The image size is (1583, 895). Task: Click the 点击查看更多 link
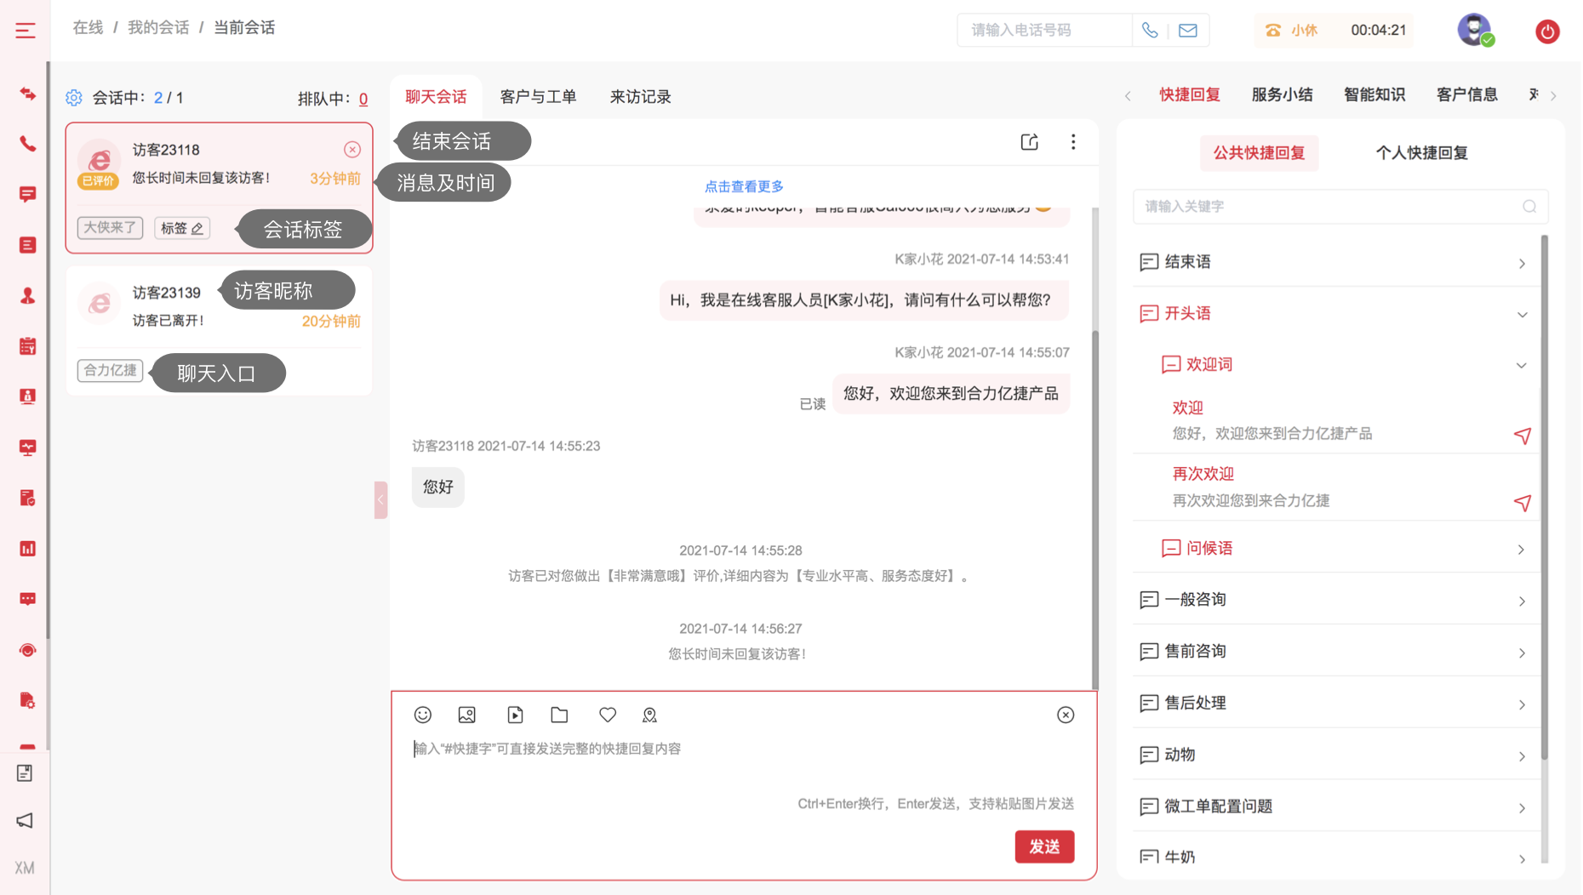744,186
